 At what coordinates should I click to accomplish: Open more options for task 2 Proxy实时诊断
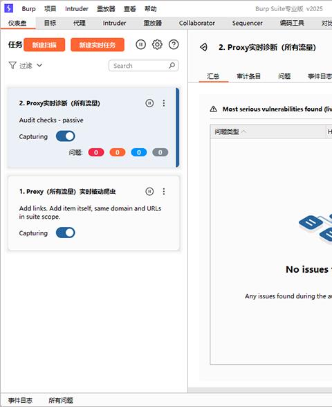[164, 103]
